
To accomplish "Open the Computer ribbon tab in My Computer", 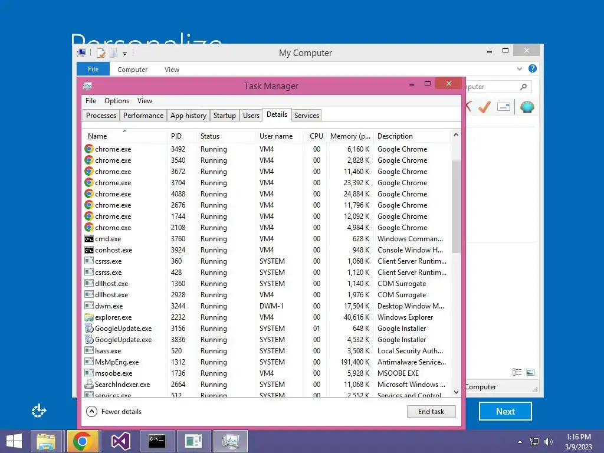I will pyautogui.click(x=133, y=70).
